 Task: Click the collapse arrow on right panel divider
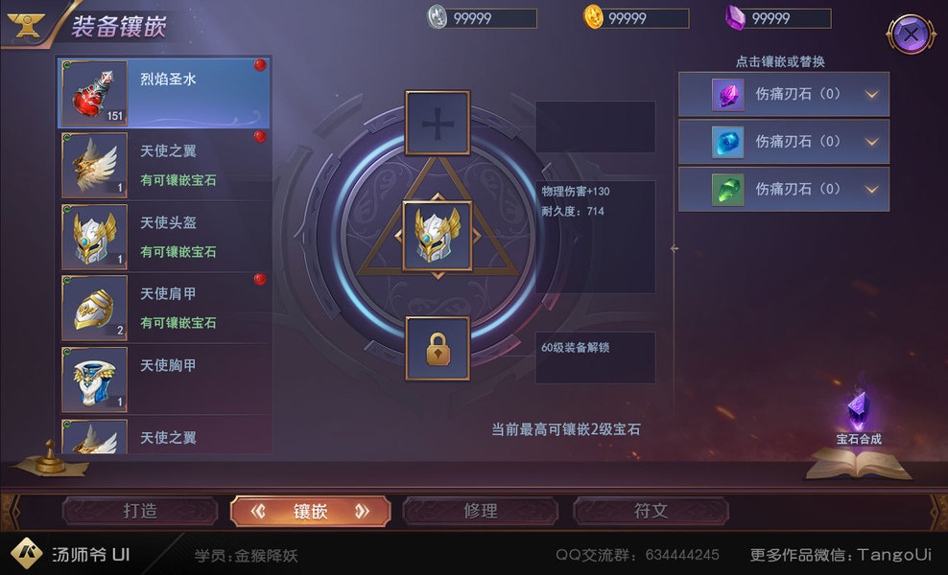pos(675,248)
